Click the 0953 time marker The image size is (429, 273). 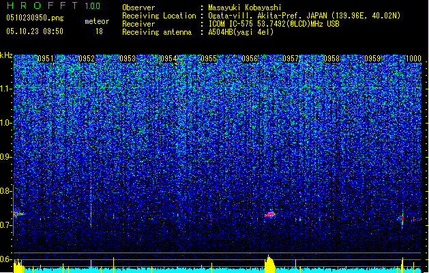point(128,59)
